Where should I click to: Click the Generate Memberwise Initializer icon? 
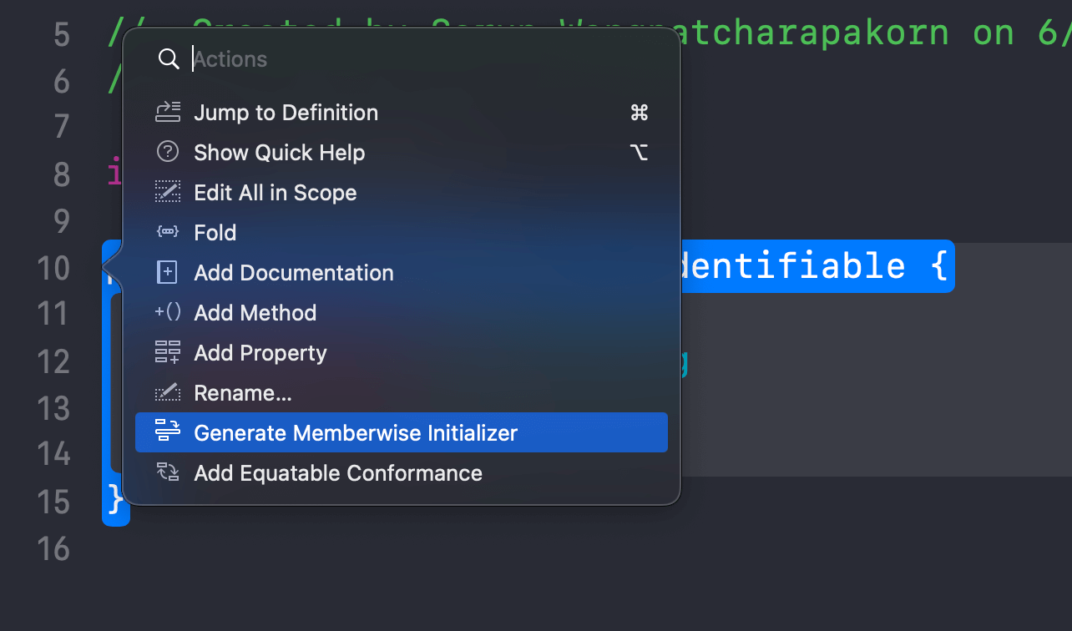click(x=168, y=433)
